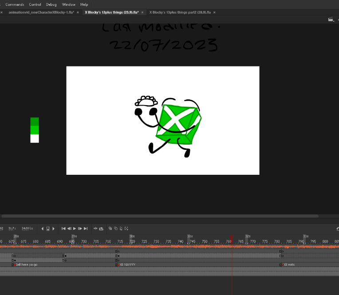Image resolution: width=339 pixels, height=295 pixels.
Task: Close the animationvid_newCharacterXBlocky-1.fla tab
Action: pos(78,12)
